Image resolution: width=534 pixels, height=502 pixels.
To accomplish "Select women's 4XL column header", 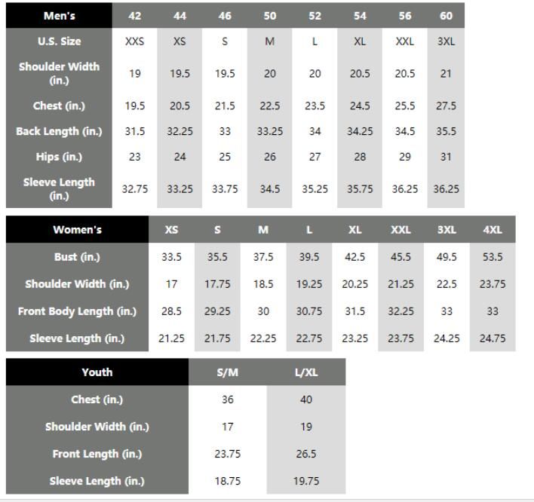I will pos(493,229).
